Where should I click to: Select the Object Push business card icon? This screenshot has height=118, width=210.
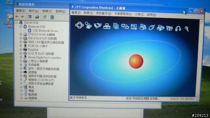click(134, 27)
